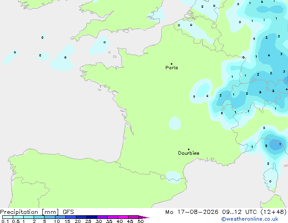Viewport: 288px width, 223px height.
Task: Pick the 1–2 mm legend swatch
Action: pos(29,217)
